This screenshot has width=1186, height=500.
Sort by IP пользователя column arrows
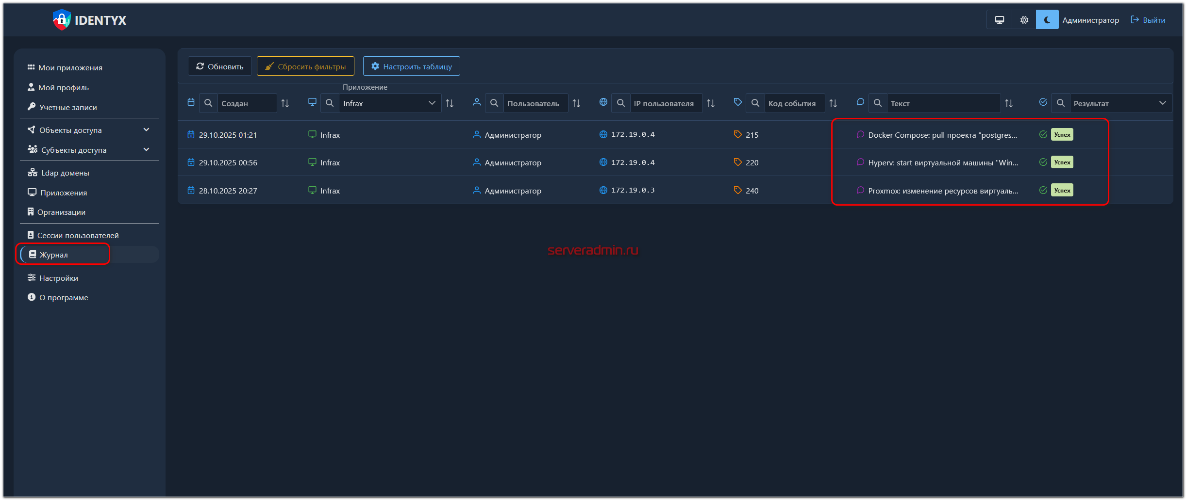tap(711, 103)
